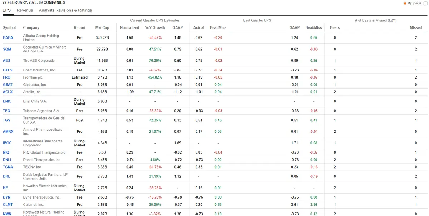
Task: Click 'Denali Therapeutics Inc.' company name
Action: point(42,160)
